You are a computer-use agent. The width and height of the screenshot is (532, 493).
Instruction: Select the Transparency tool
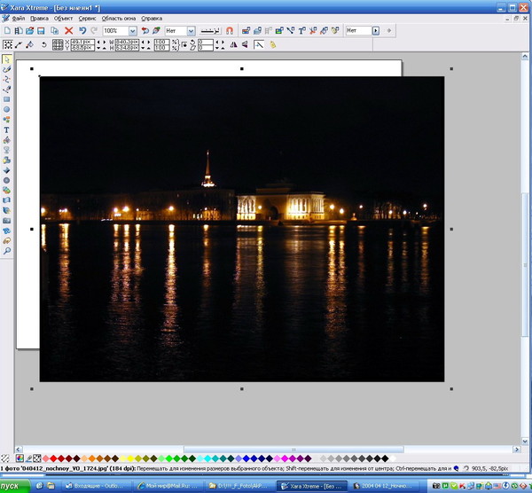(6, 150)
